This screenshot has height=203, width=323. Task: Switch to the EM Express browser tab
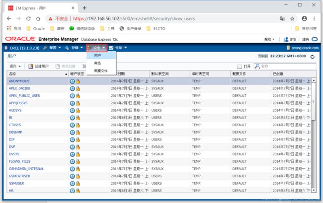coord(41,8)
